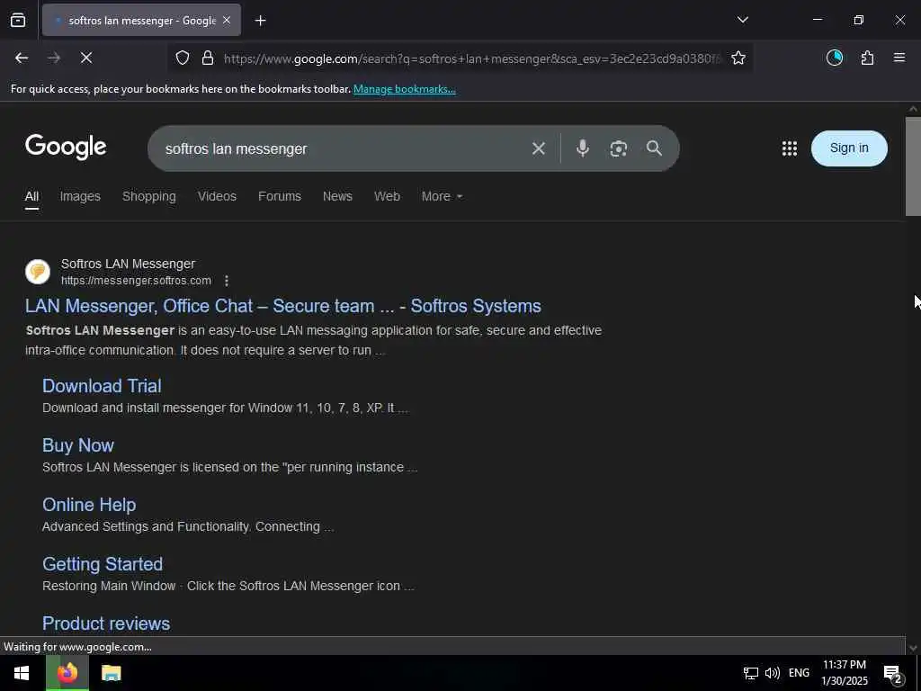Close the softros lan messenger tab

click(x=227, y=21)
